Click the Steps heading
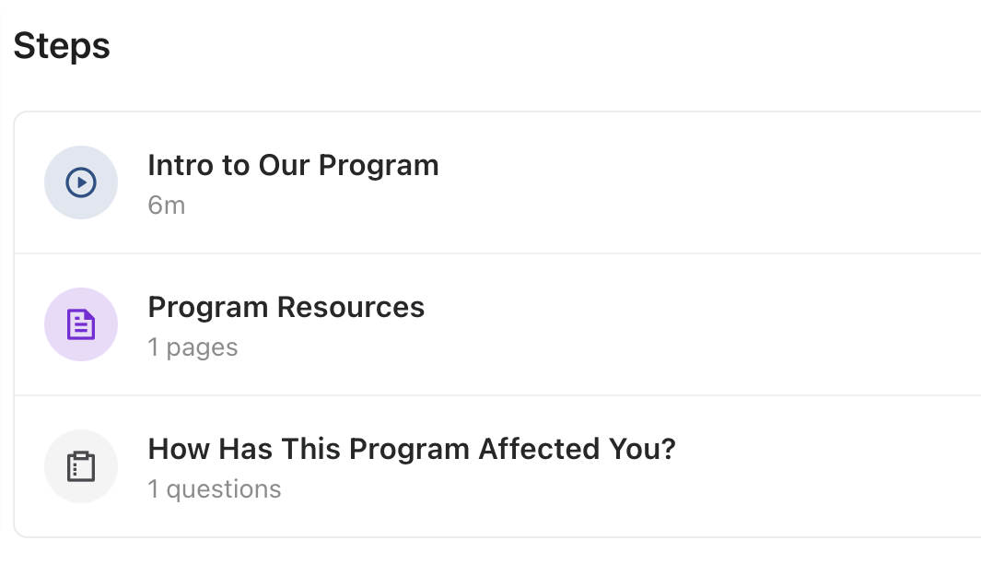Viewport: 981px width, 564px height. pos(62,46)
